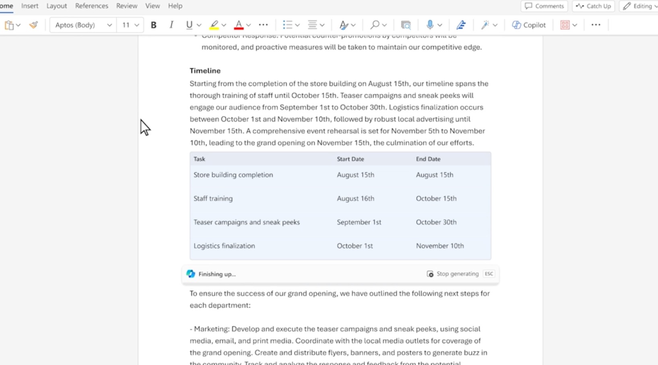Switch to the Layout tab
Screen dimensions: 658x365
(57, 6)
